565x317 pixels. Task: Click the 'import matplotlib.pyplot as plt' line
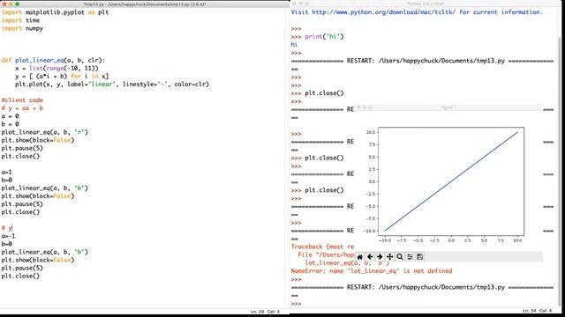coord(55,12)
